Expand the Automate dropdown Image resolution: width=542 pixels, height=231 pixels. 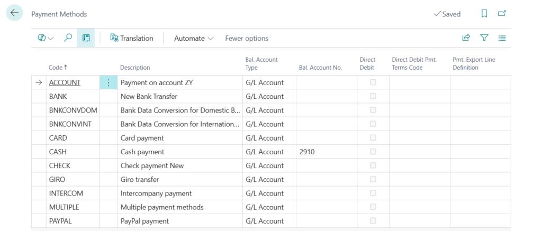pyautogui.click(x=194, y=38)
